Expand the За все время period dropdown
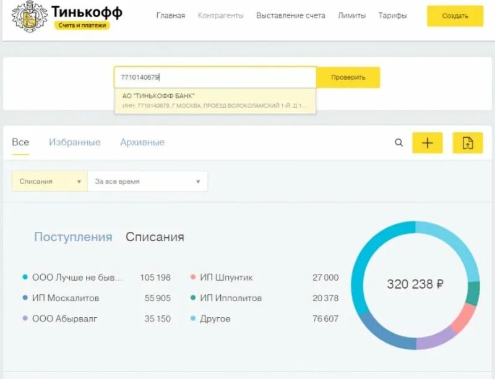The width and height of the screenshot is (495, 379). click(x=147, y=181)
